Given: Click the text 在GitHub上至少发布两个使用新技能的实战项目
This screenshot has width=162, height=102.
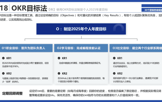Looking at the screenshot, I should click(79, 78).
